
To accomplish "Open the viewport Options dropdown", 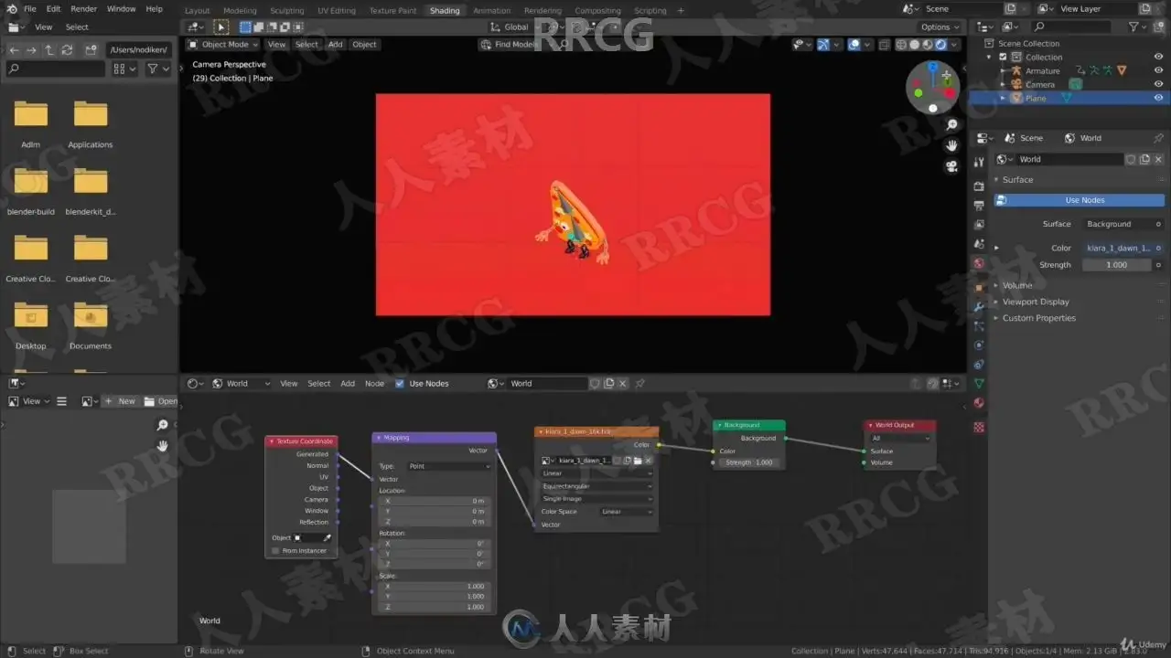I will pos(940,27).
